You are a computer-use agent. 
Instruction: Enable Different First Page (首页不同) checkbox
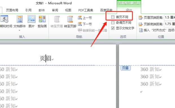pos(113,17)
